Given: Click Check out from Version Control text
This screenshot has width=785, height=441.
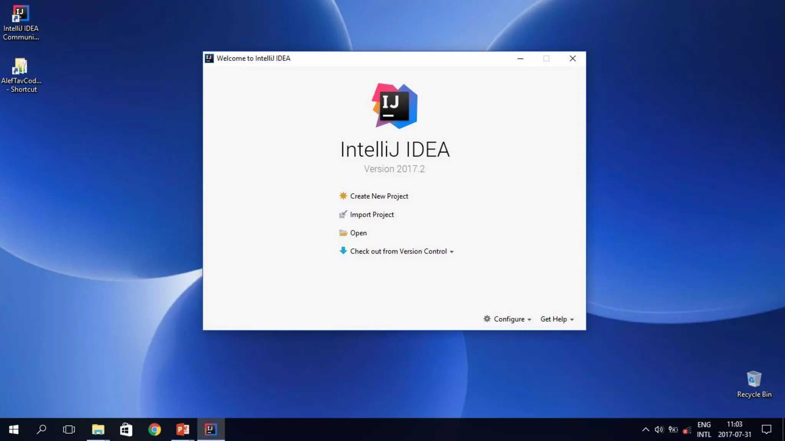Looking at the screenshot, I should pos(398,251).
